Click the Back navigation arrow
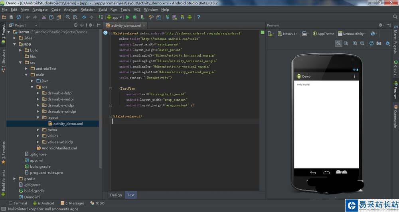This screenshot has width=399, height=212. coord(84,17)
